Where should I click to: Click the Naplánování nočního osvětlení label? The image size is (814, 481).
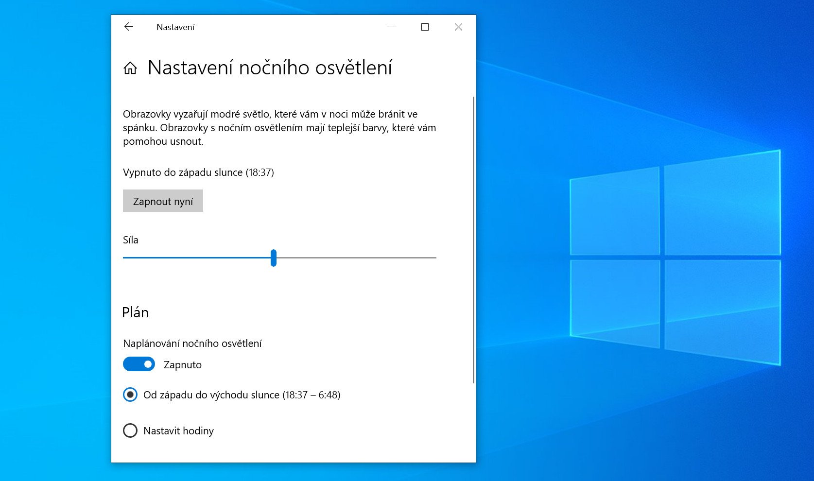[192, 344]
